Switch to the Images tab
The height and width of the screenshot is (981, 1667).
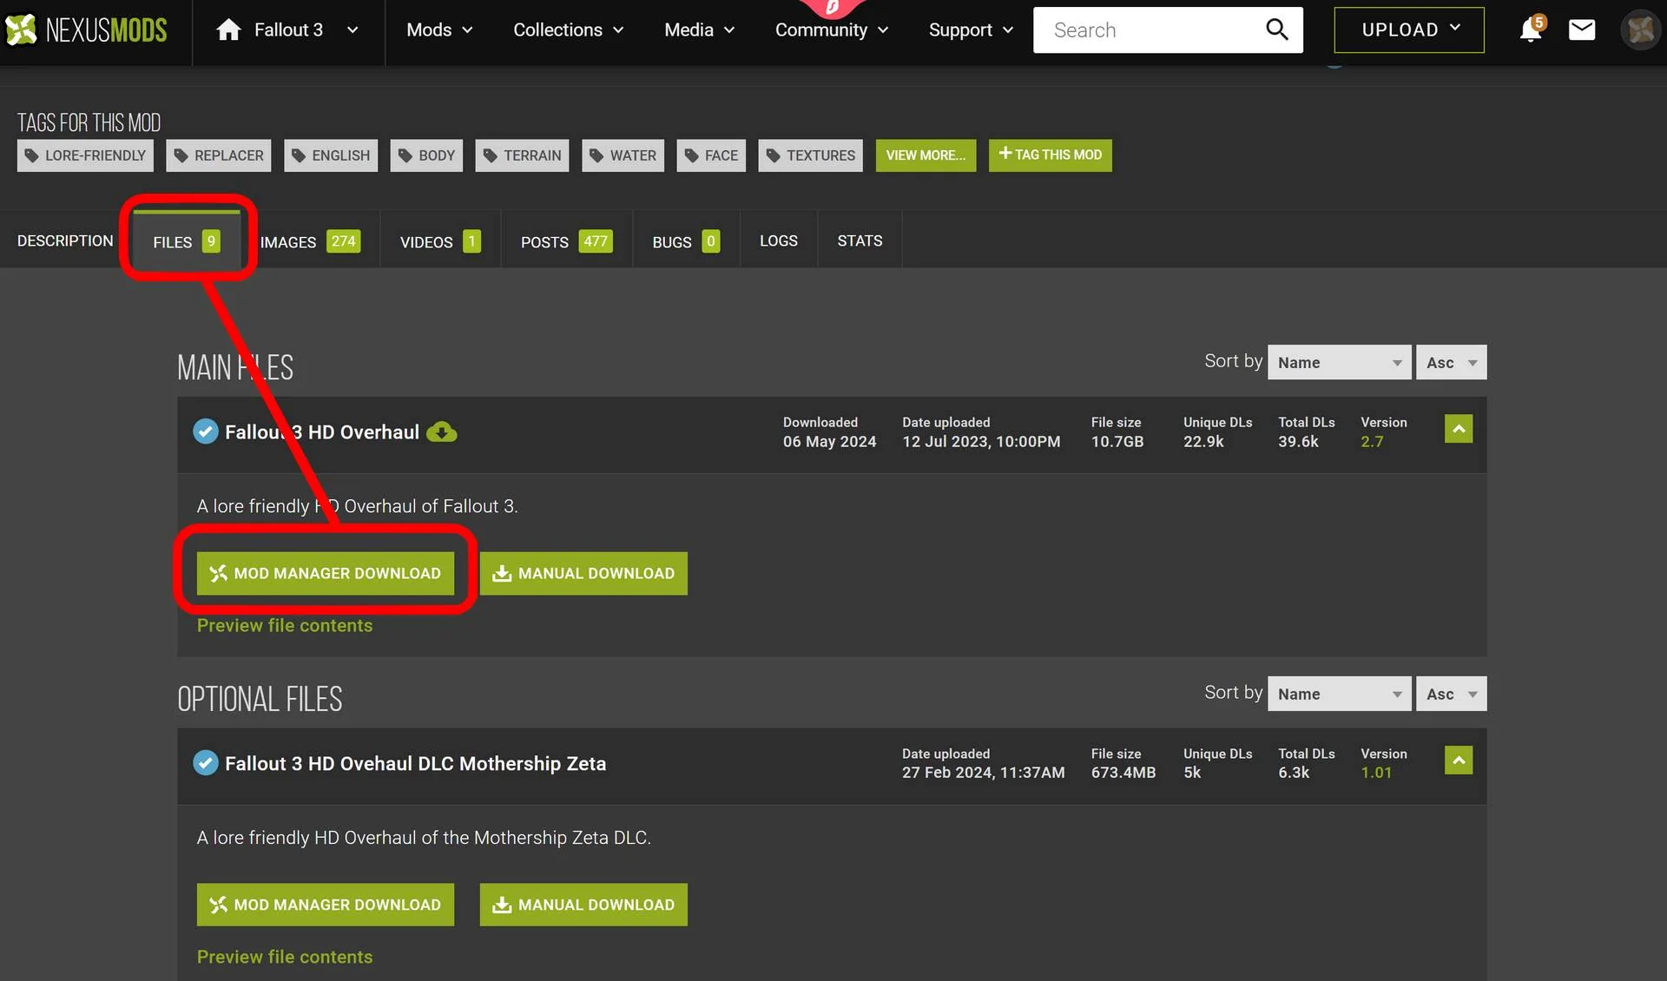[x=310, y=241]
